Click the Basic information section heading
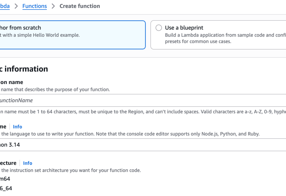 point(24,69)
